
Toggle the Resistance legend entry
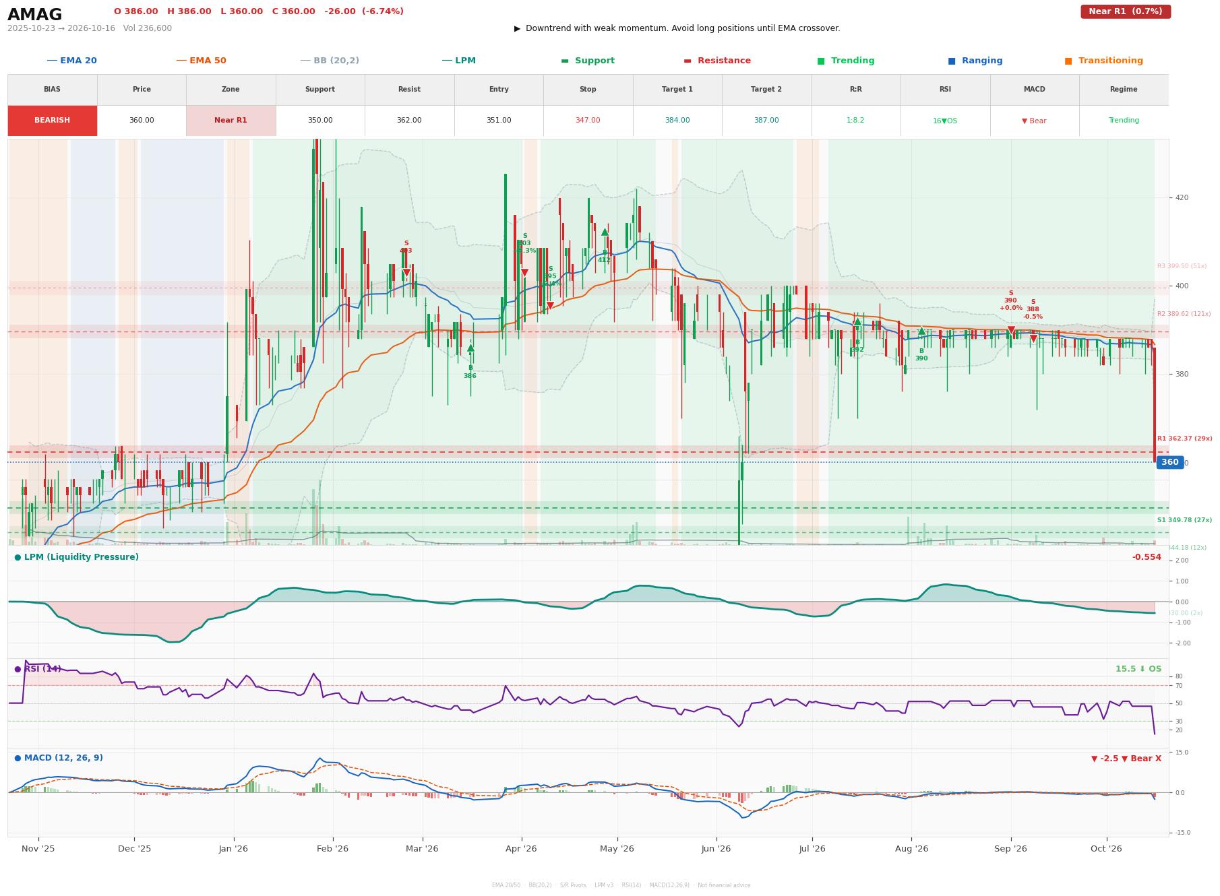[717, 61]
